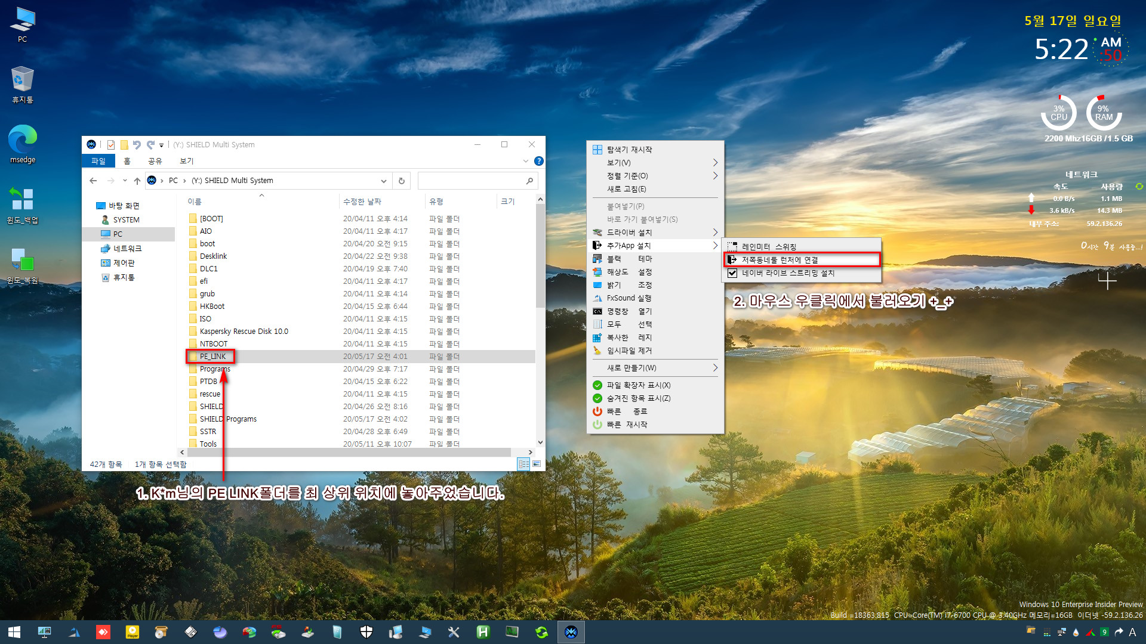This screenshot has width=1146, height=644.
Task: Open the recent locations dropdown arrow
Action: pyautogui.click(x=125, y=181)
